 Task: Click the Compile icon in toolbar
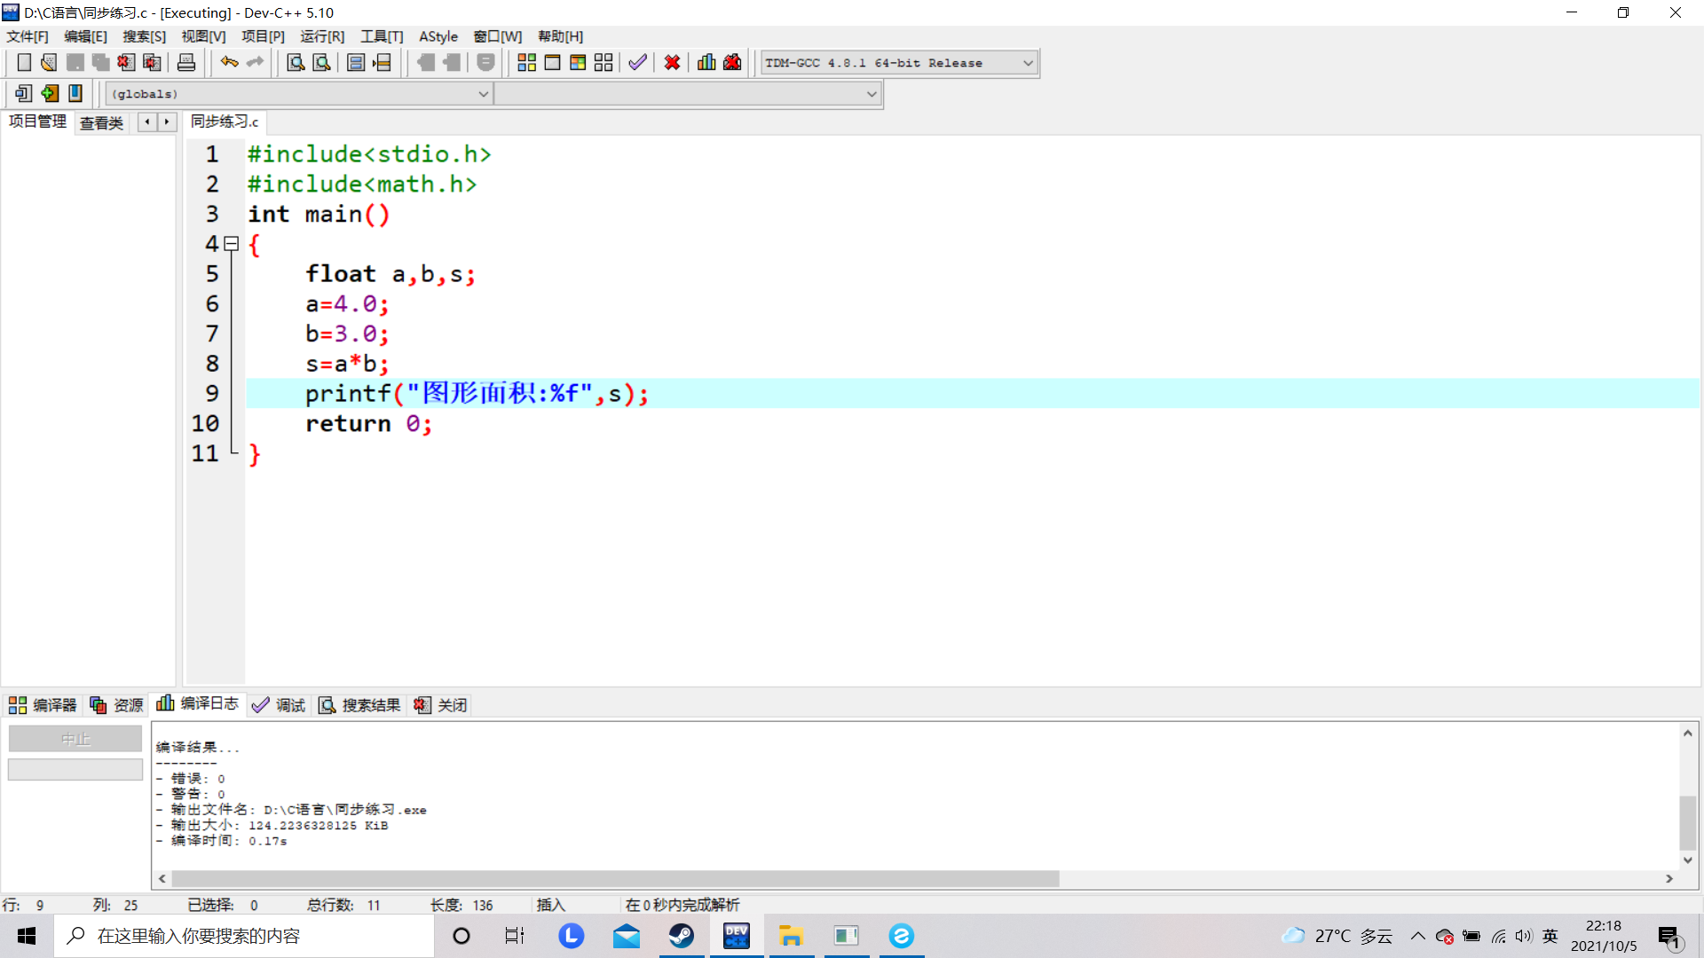click(526, 62)
